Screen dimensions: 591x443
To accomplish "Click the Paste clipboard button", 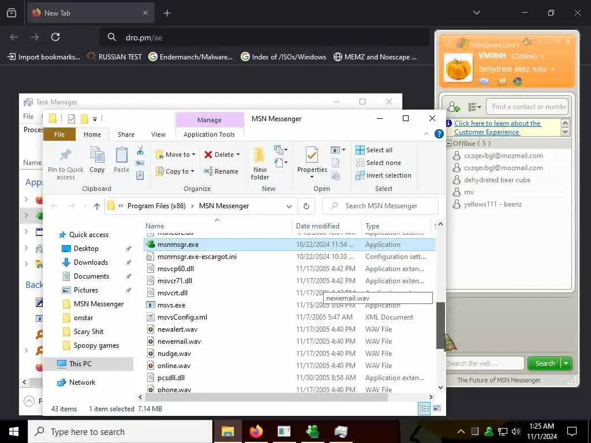I will 121,160.
